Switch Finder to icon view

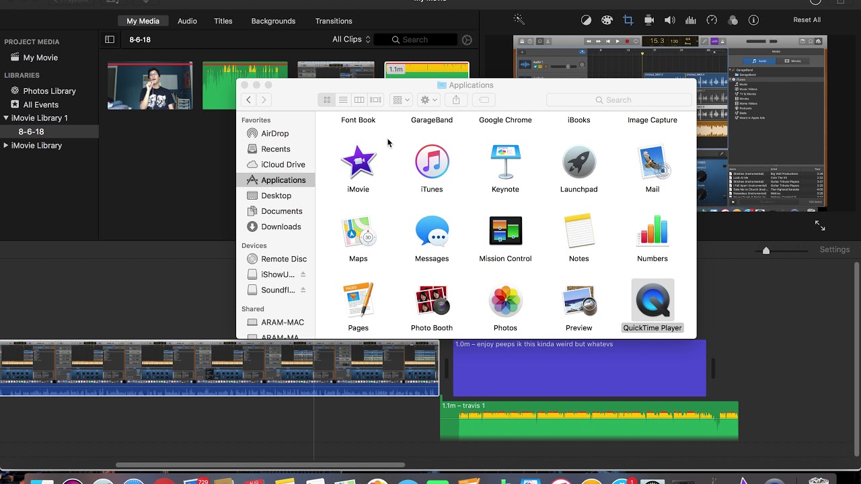coord(327,99)
